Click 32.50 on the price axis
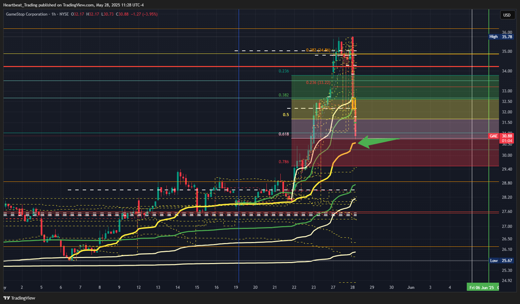 tap(507, 102)
